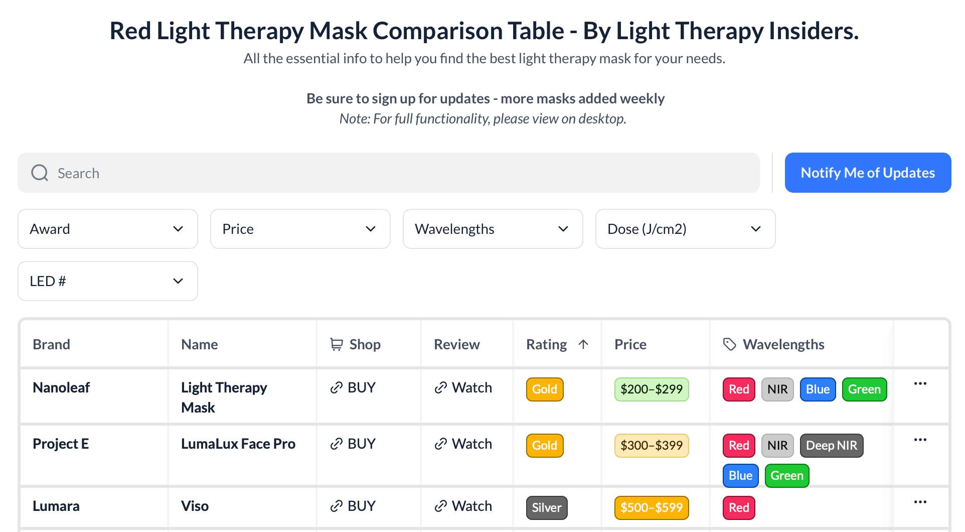Sort by the Price column header
The width and height of the screenshot is (965, 532).
coord(630,344)
